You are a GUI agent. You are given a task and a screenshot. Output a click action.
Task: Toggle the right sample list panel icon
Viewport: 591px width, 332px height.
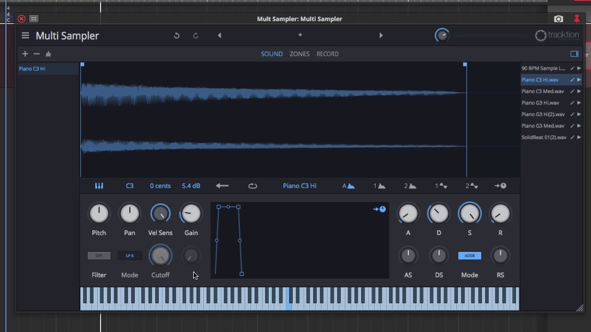[574, 54]
